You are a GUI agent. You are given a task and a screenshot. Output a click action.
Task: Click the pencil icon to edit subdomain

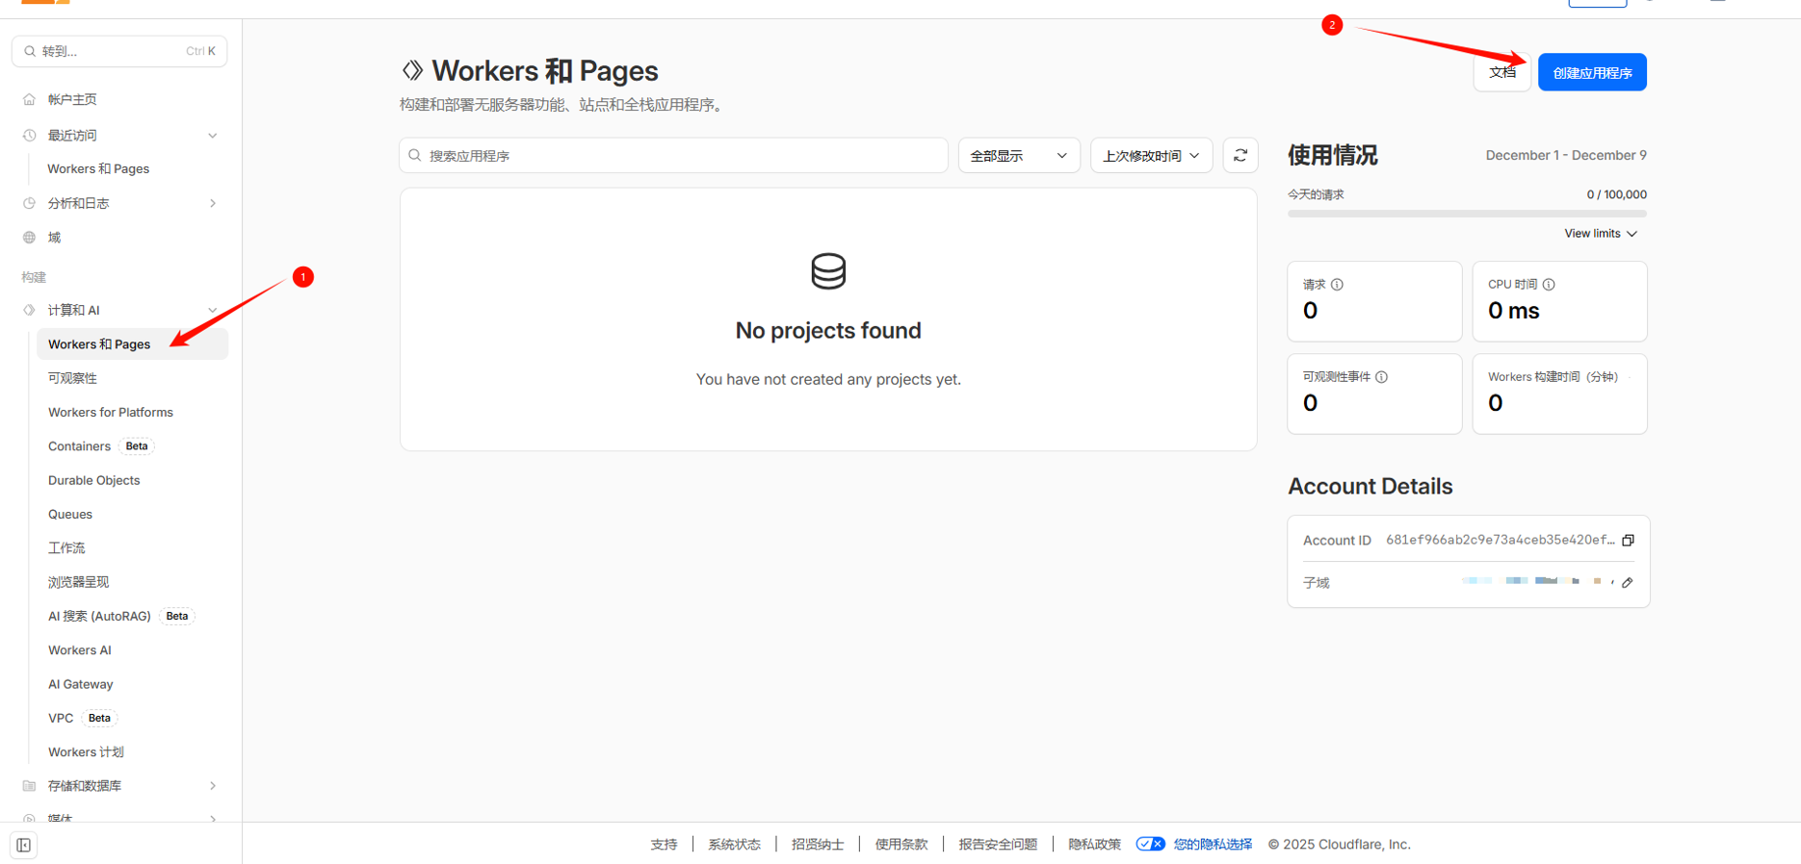(x=1628, y=583)
